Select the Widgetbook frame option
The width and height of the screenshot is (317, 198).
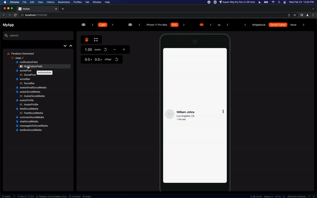258,25
